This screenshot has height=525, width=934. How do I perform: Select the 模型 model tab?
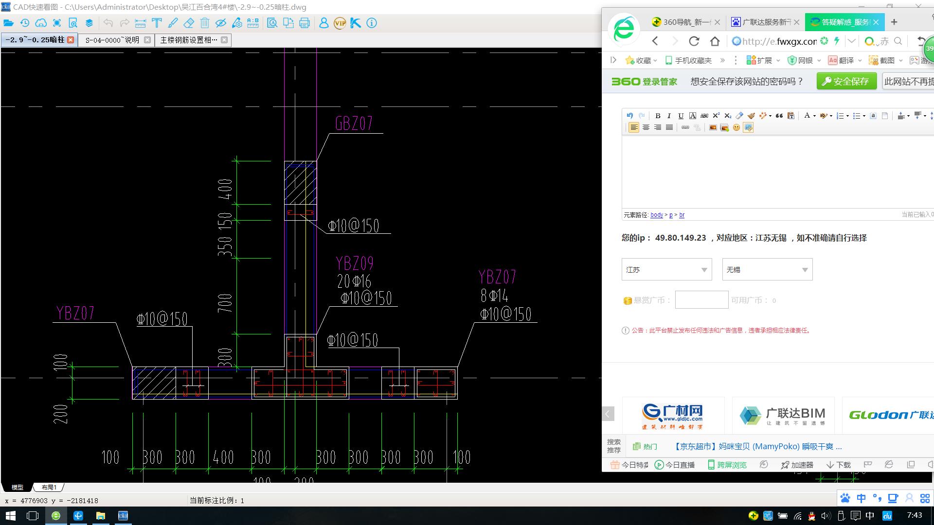pos(18,487)
